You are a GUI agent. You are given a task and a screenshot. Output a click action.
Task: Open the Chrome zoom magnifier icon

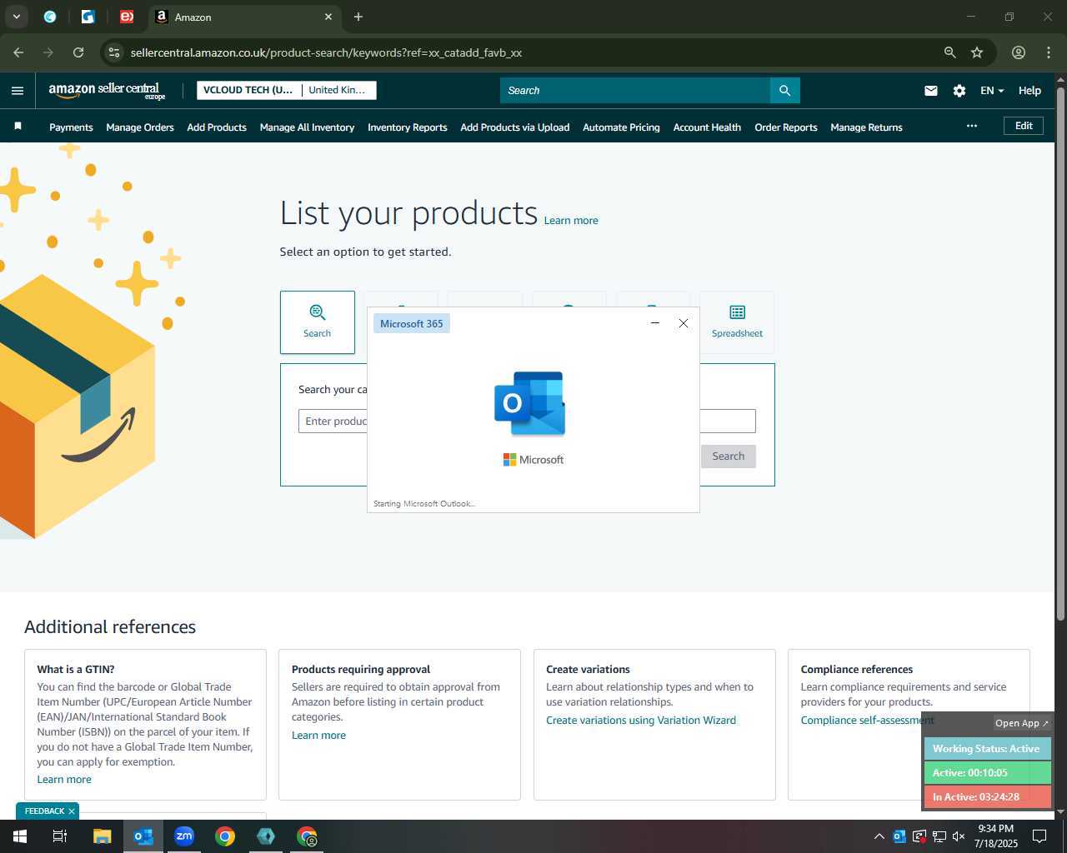tap(949, 52)
